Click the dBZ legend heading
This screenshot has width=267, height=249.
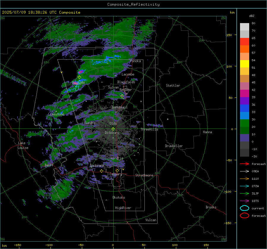tap(252, 16)
